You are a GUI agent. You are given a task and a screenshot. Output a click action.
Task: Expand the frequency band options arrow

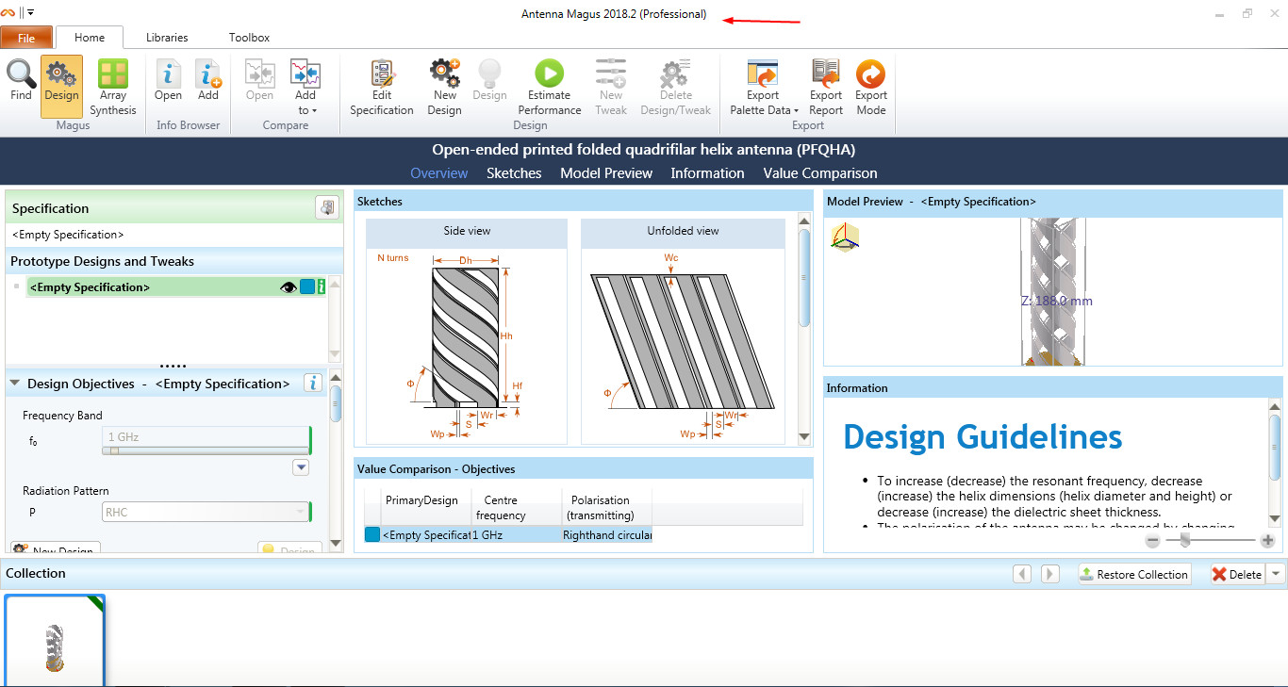301,467
